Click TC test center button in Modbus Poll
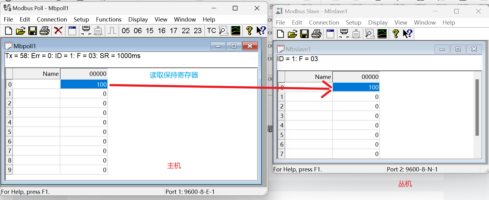 (212, 31)
